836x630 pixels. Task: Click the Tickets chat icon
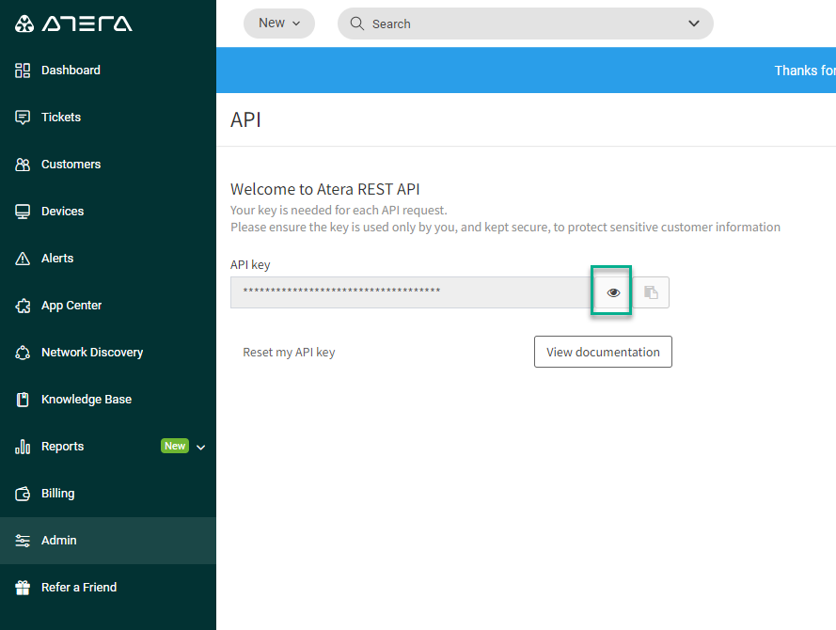pos(23,118)
